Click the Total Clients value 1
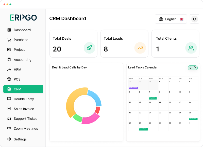203x147 pixels. click(158, 49)
